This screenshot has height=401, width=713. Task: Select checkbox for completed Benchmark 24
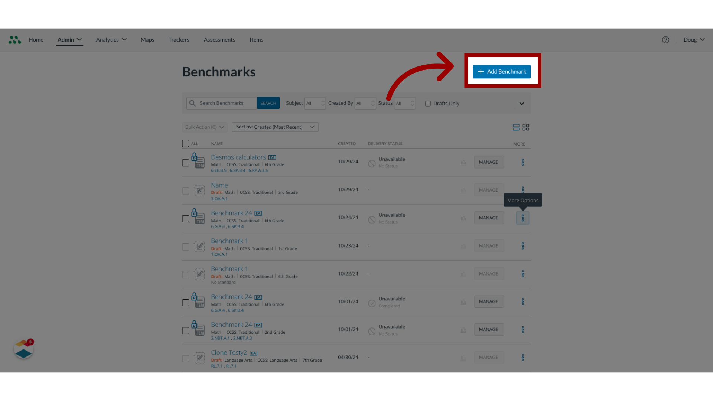pyautogui.click(x=186, y=303)
